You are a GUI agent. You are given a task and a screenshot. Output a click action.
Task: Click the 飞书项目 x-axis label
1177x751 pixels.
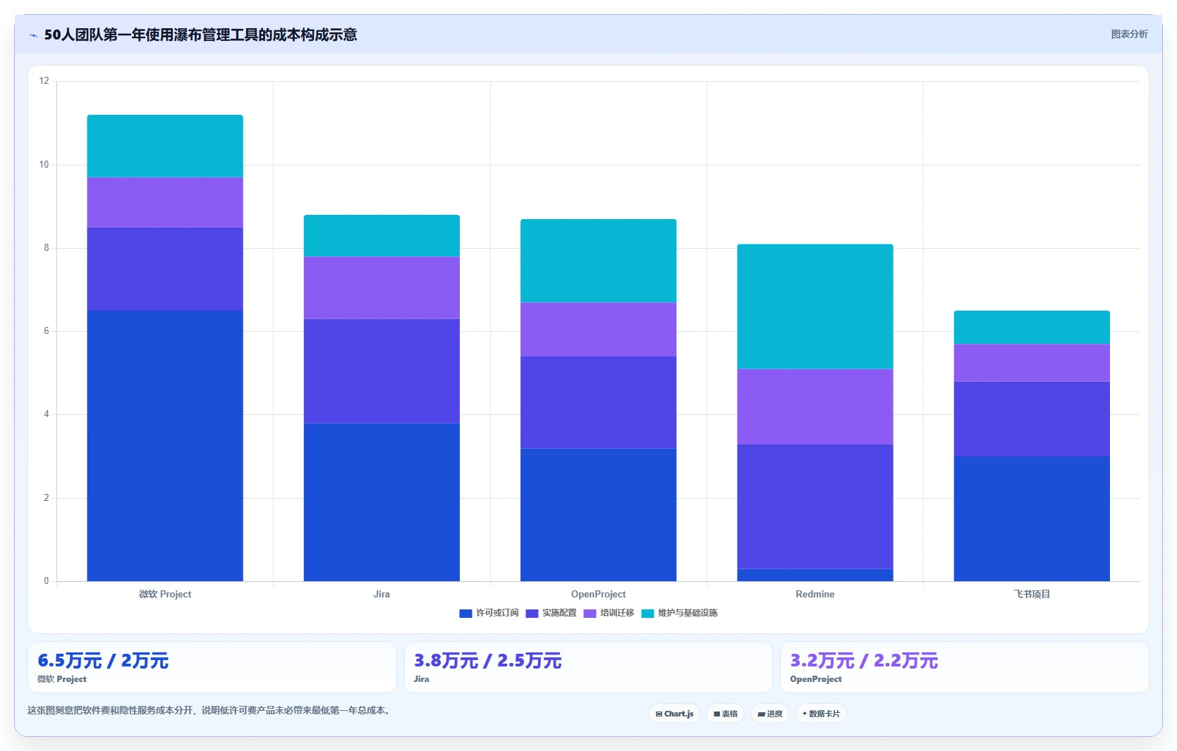pos(1032,594)
